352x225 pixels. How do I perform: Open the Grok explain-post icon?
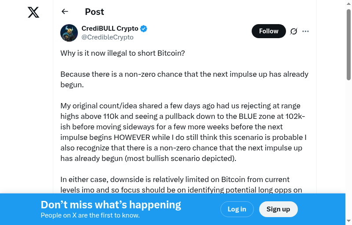click(x=294, y=31)
